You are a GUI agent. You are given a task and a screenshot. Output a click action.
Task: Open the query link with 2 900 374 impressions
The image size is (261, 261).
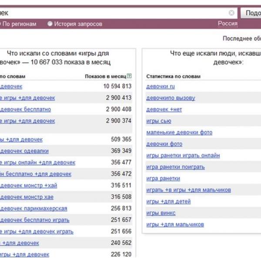[27, 121]
